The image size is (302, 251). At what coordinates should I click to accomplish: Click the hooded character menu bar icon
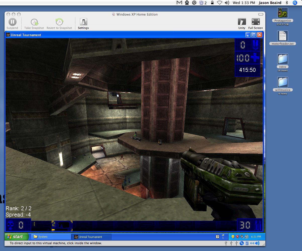[x=187, y=3]
